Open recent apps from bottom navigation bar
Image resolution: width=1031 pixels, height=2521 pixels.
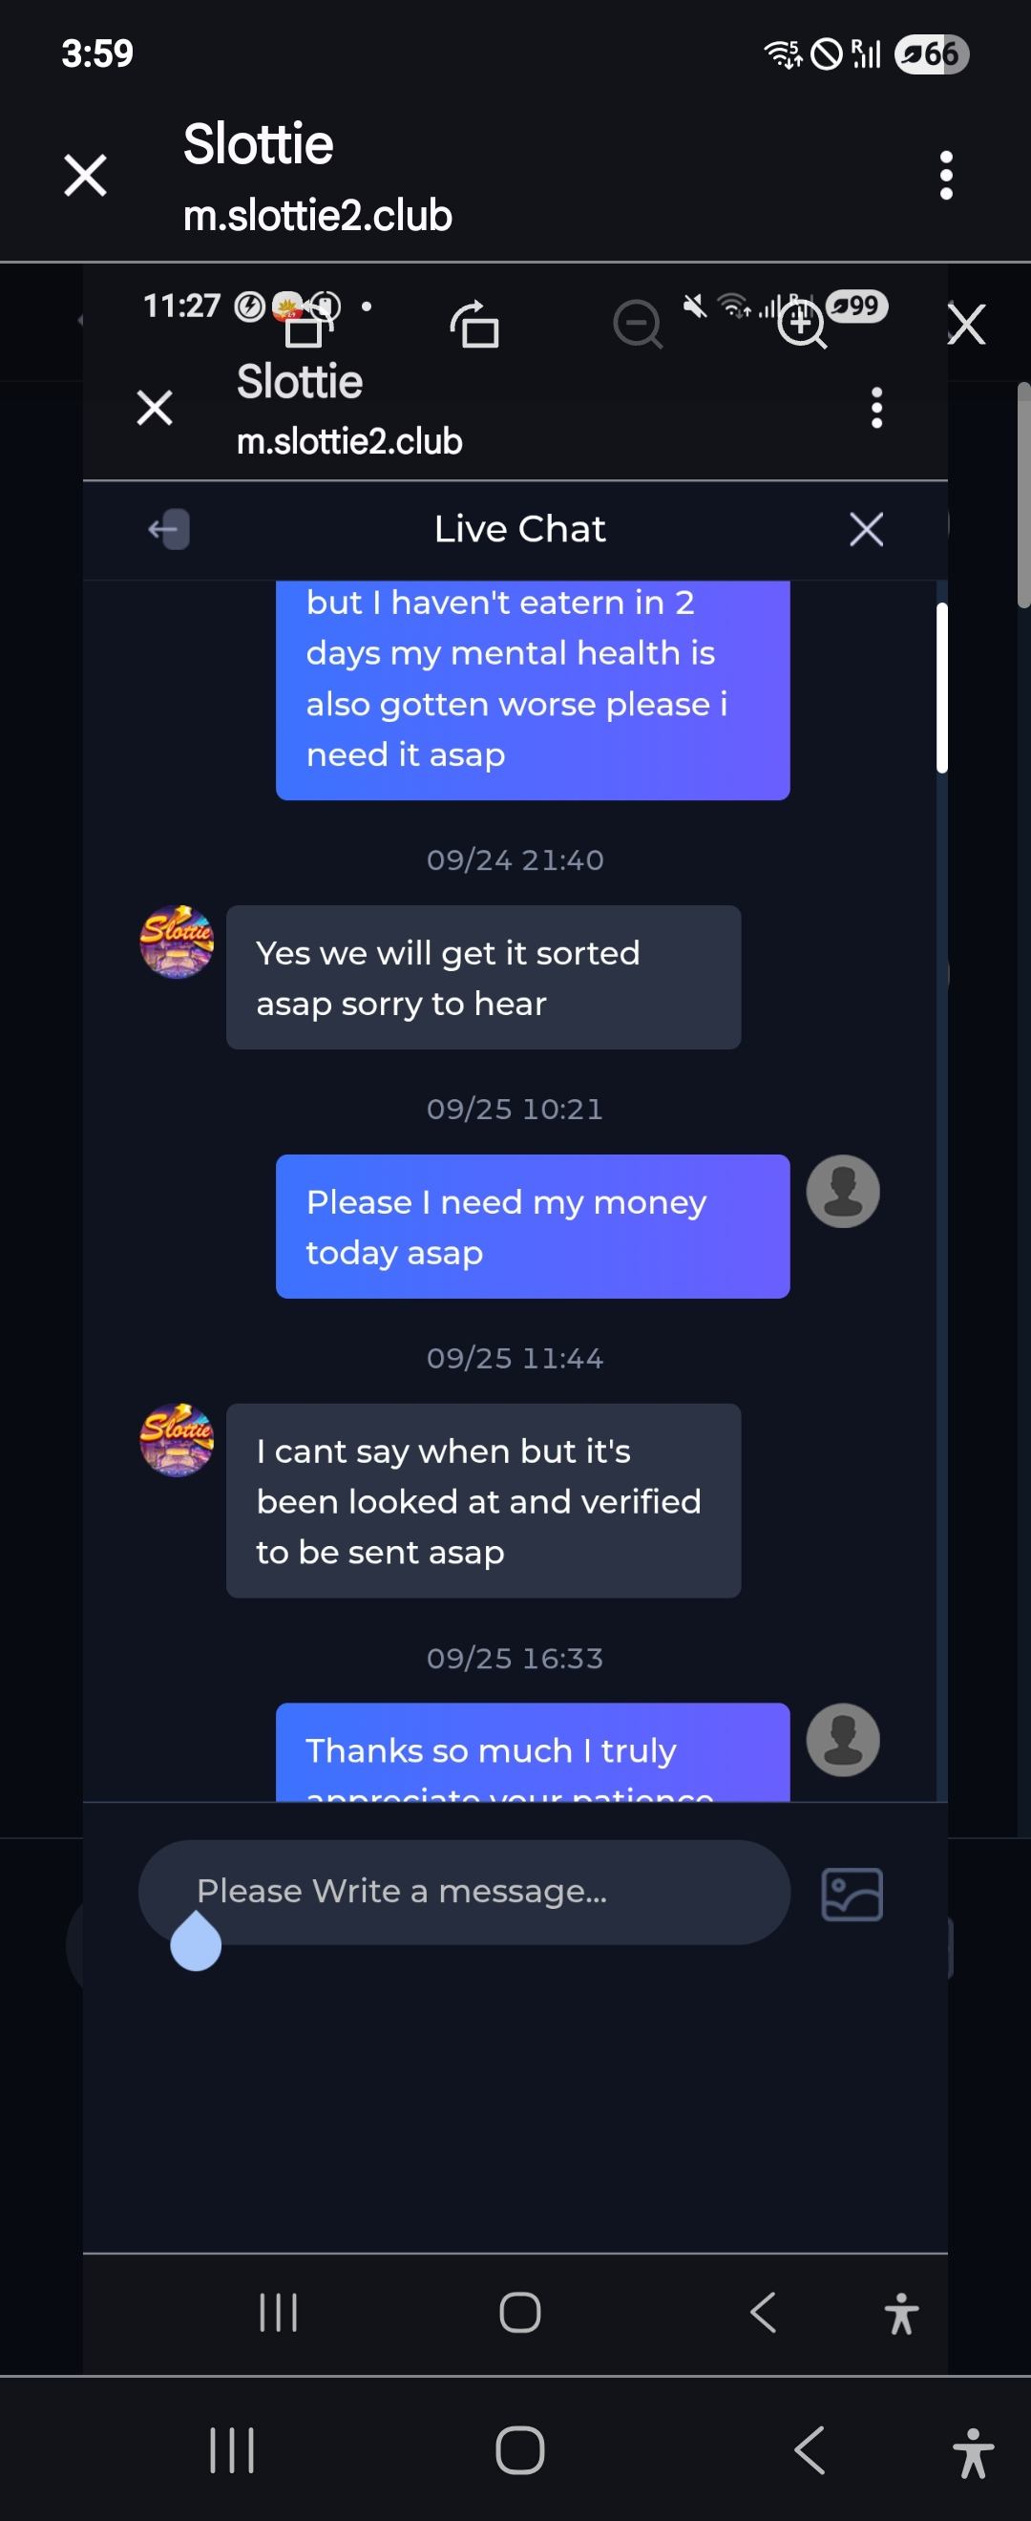click(232, 2449)
